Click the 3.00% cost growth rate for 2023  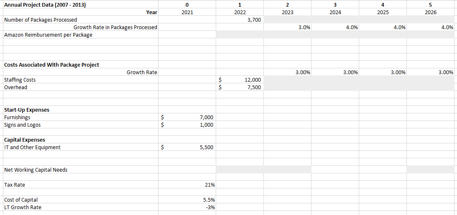303,72
